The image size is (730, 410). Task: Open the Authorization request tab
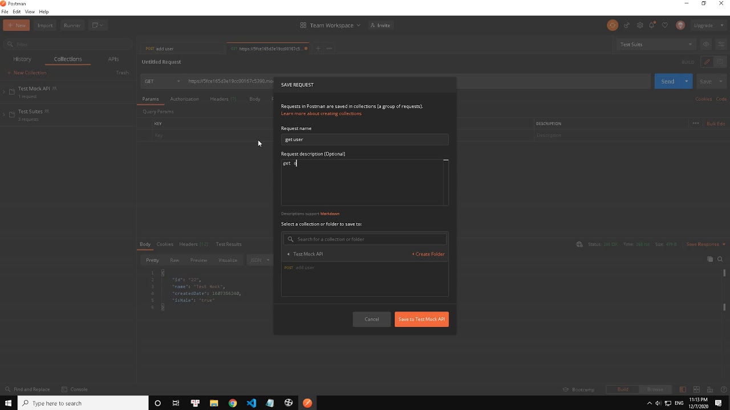[x=184, y=99]
